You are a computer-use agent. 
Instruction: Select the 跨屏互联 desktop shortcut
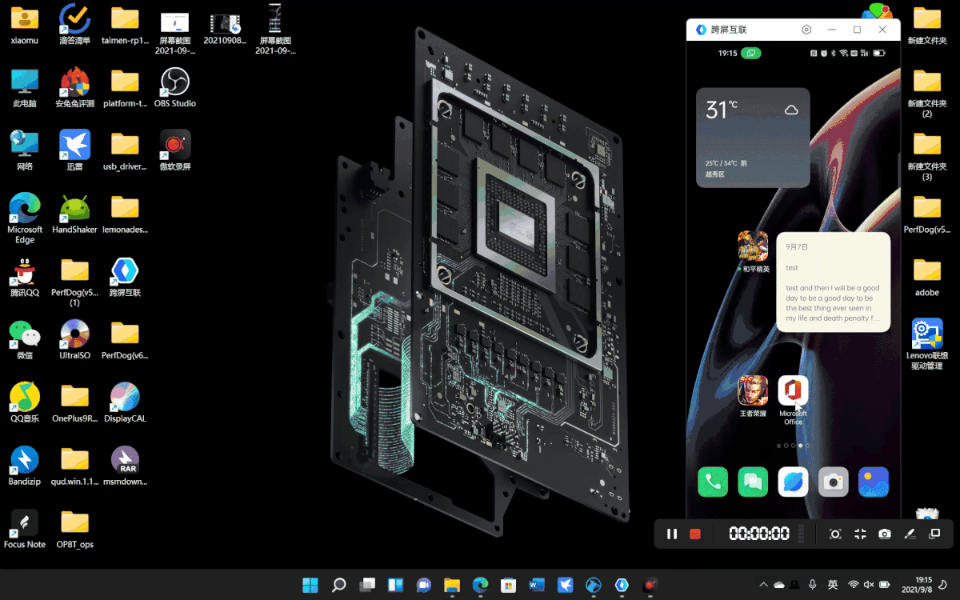pyautogui.click(x=125, y=277)
